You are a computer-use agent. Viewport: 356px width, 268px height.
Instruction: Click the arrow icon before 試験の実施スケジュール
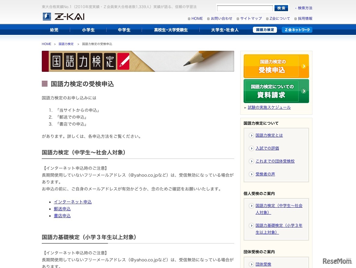[x=246, y=107]
